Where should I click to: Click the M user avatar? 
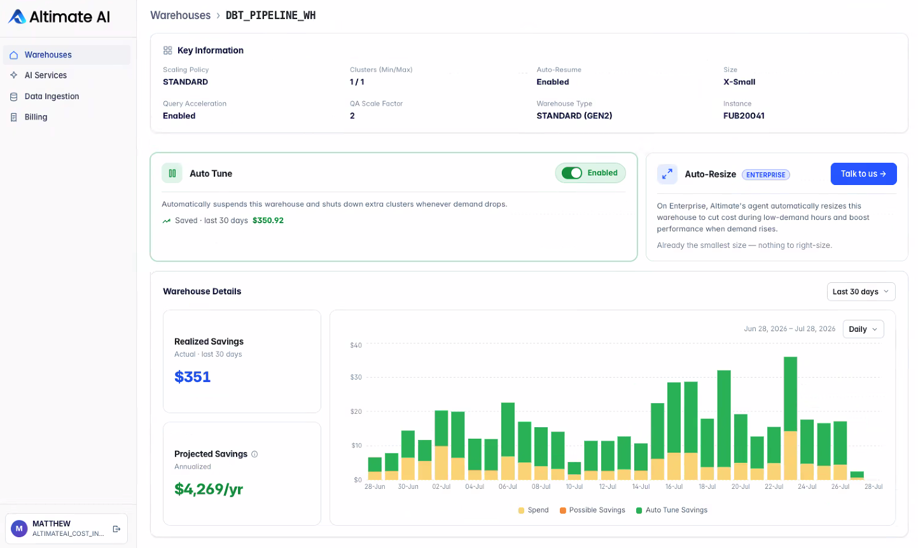19,529
